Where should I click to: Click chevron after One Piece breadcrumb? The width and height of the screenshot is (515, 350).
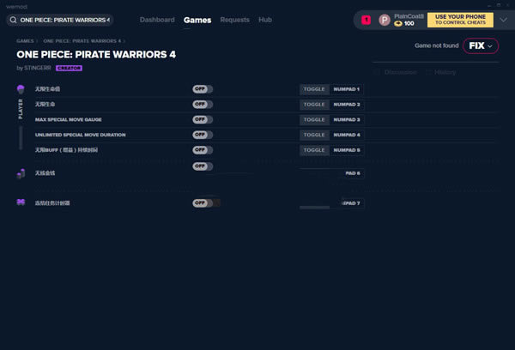124,41
